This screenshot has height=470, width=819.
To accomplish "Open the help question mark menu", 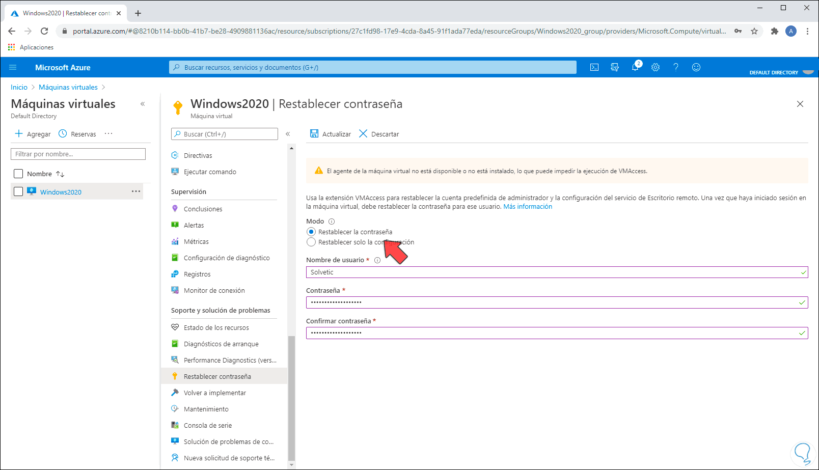I will tap(676, 67).
